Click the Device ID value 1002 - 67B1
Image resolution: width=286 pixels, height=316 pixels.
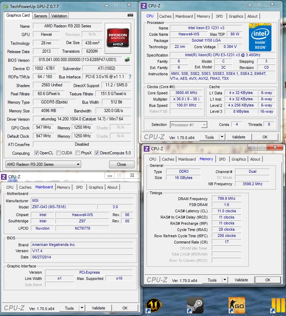[x=45, y=68]
